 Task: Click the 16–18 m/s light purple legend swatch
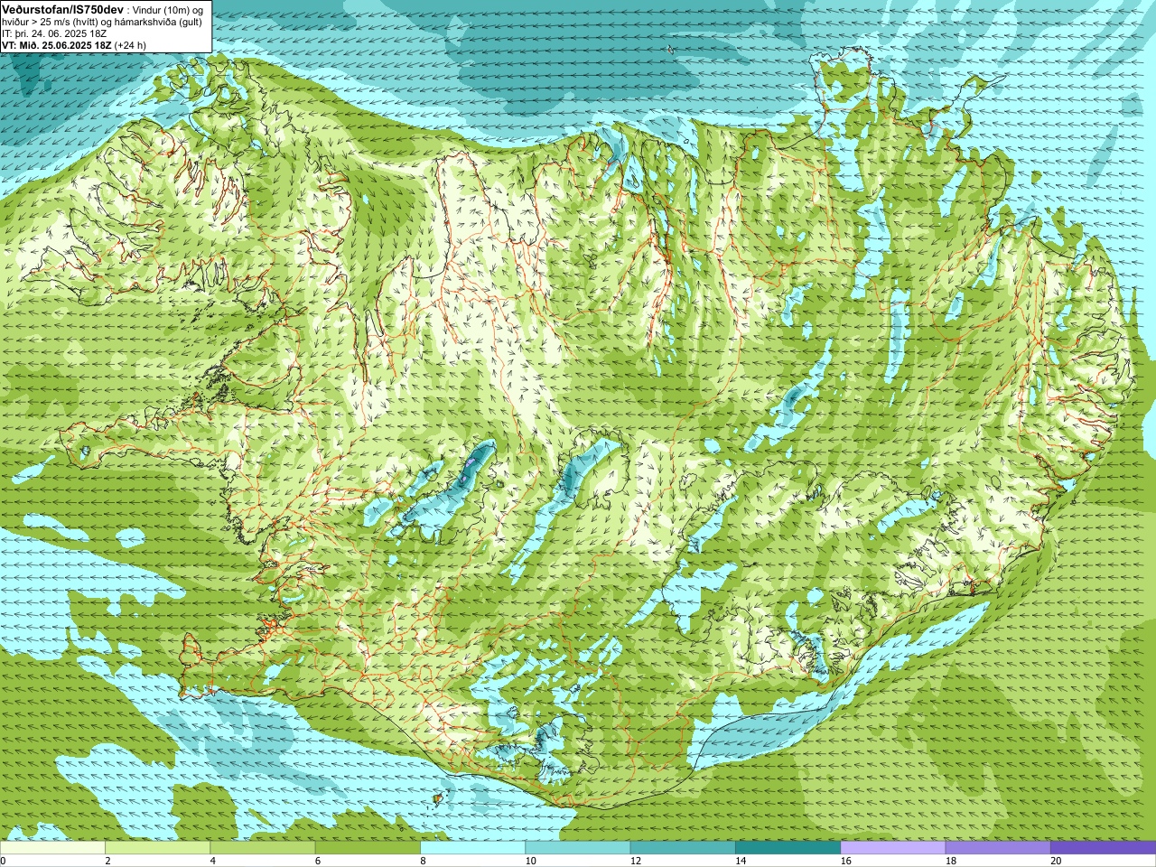coord(892,848)
